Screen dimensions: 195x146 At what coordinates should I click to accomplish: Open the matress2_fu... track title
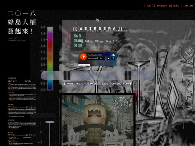tap(96, 58)
